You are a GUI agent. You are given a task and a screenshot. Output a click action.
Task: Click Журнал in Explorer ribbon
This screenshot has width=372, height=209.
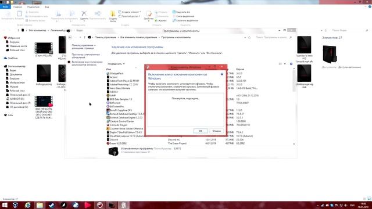(x=161, y=21)
